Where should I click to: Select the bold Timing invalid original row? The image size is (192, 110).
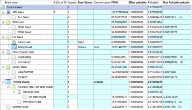tap(95, 82)
